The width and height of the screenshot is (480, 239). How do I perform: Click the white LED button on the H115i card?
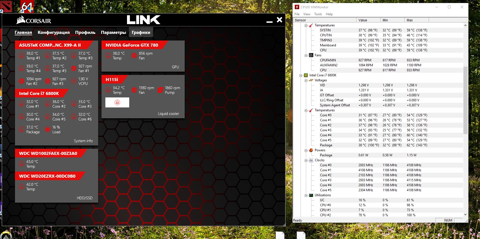[117, 102]
